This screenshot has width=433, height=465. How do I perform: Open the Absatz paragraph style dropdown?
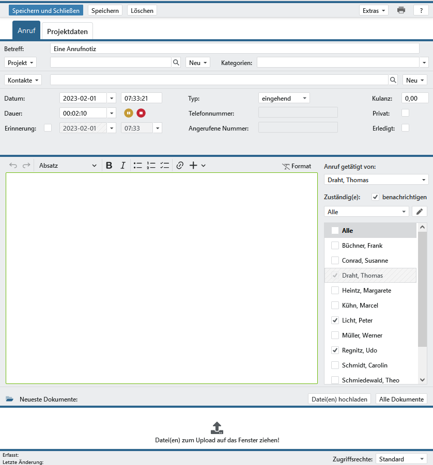[x=68, y=166]
